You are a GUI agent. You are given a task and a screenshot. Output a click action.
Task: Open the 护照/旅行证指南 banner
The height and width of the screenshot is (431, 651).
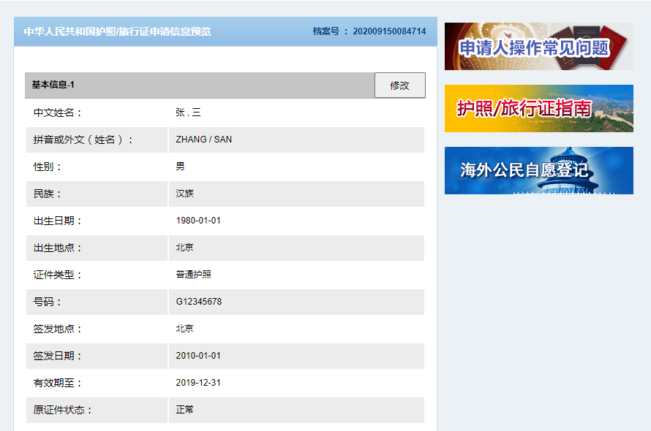[539, 109]
